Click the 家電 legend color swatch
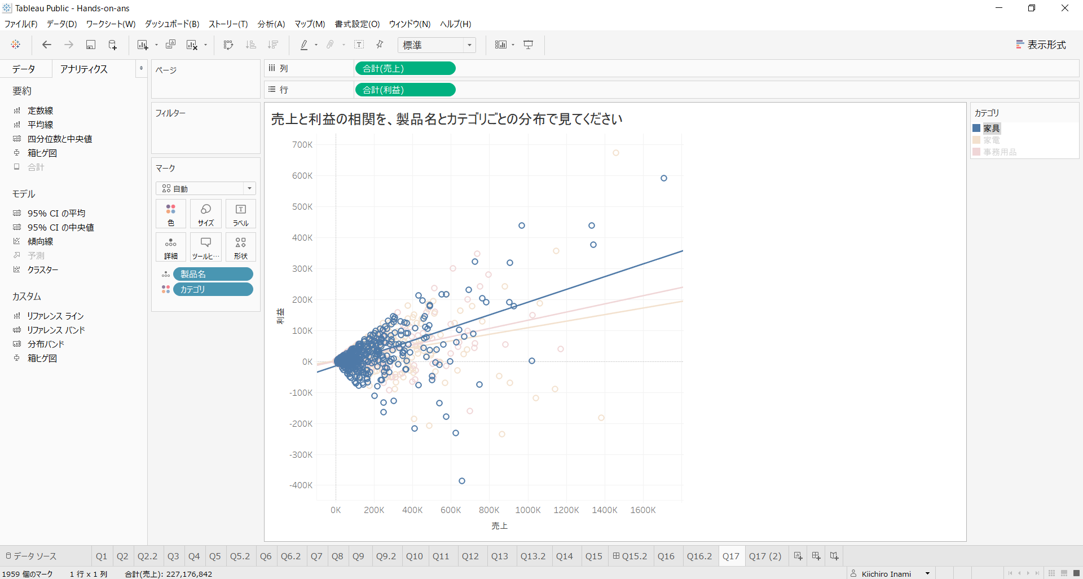 976,140
